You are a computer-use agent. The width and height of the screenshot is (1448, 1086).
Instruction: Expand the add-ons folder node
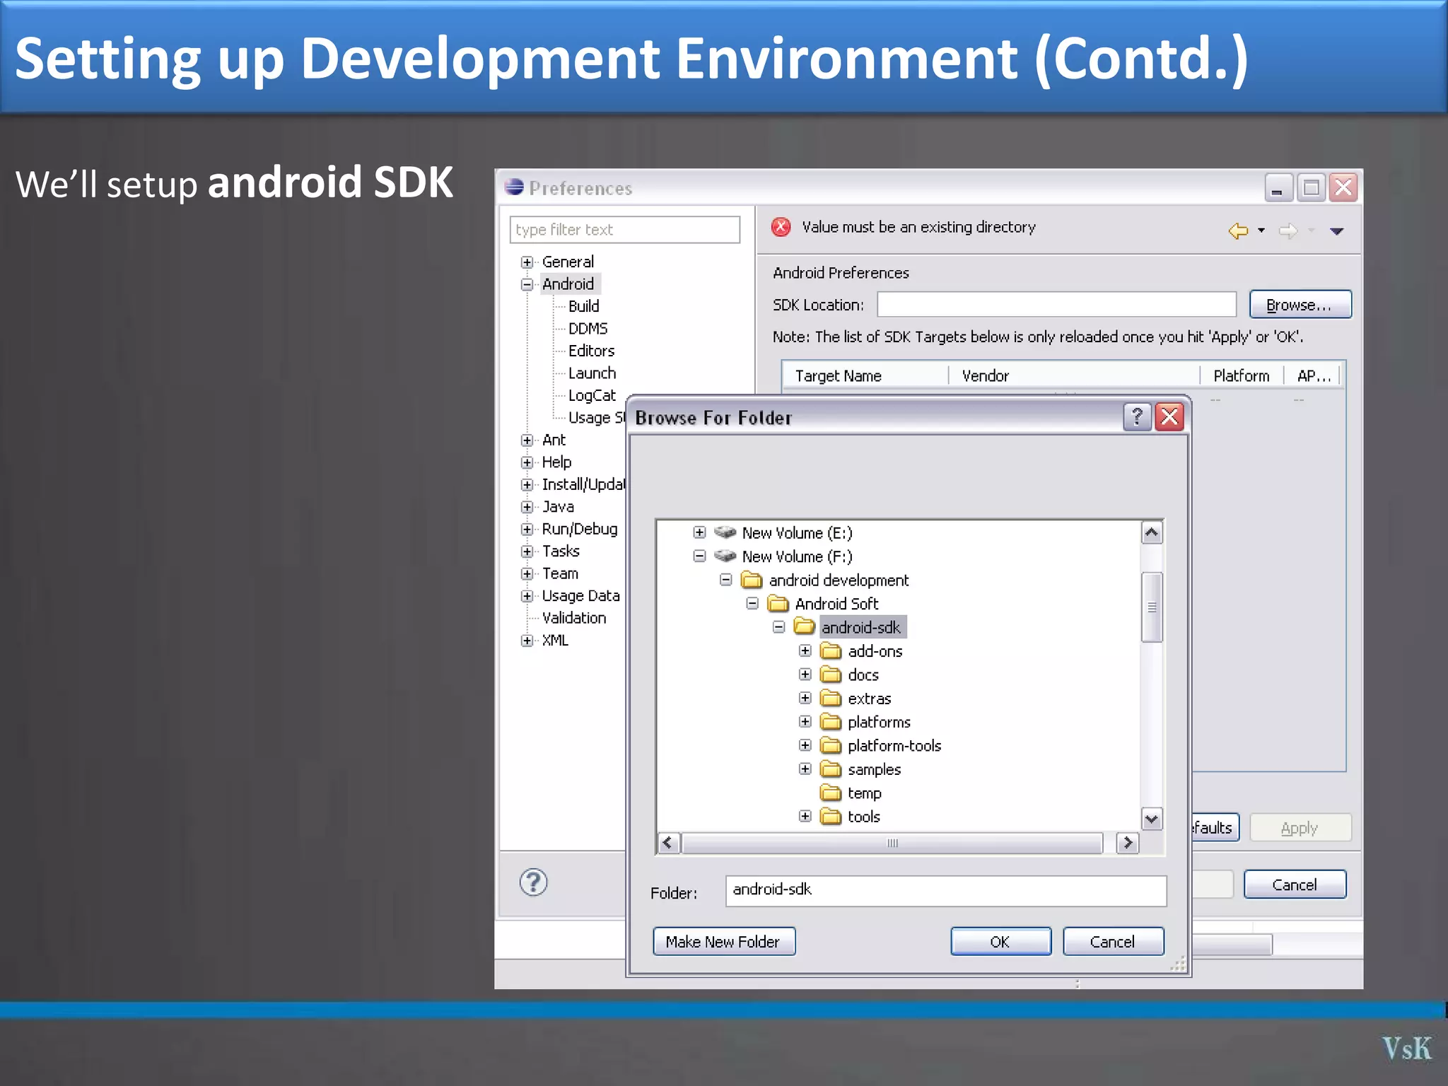tap(805, 650)
